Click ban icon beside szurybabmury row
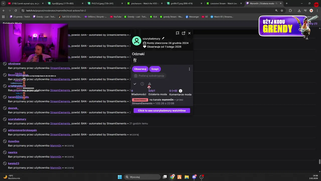Image resolution: width=321 pixels, height=181 pixels. [x=5, y=119]
